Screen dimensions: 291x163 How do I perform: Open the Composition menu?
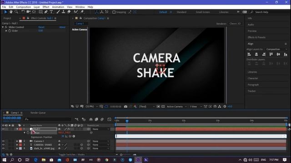pyautogui.click(x=23, y=7)
